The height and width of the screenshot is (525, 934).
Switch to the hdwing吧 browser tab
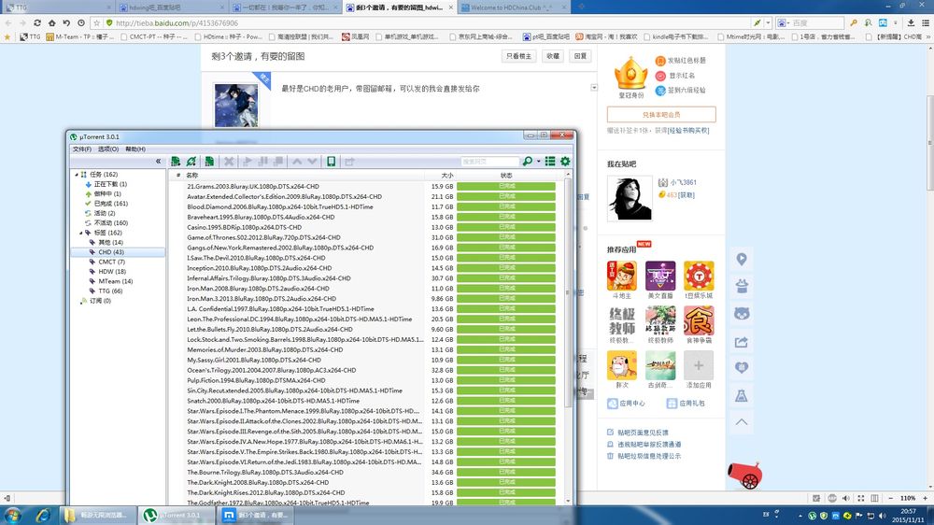(173, 7)
